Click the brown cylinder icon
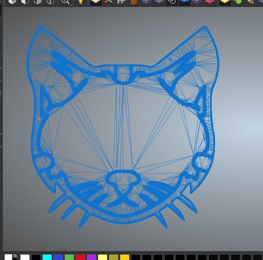Screen dimensions: 263x260 (134, 2)
